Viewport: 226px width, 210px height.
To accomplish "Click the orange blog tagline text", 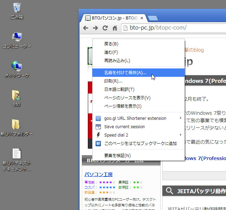I will 194,50.
